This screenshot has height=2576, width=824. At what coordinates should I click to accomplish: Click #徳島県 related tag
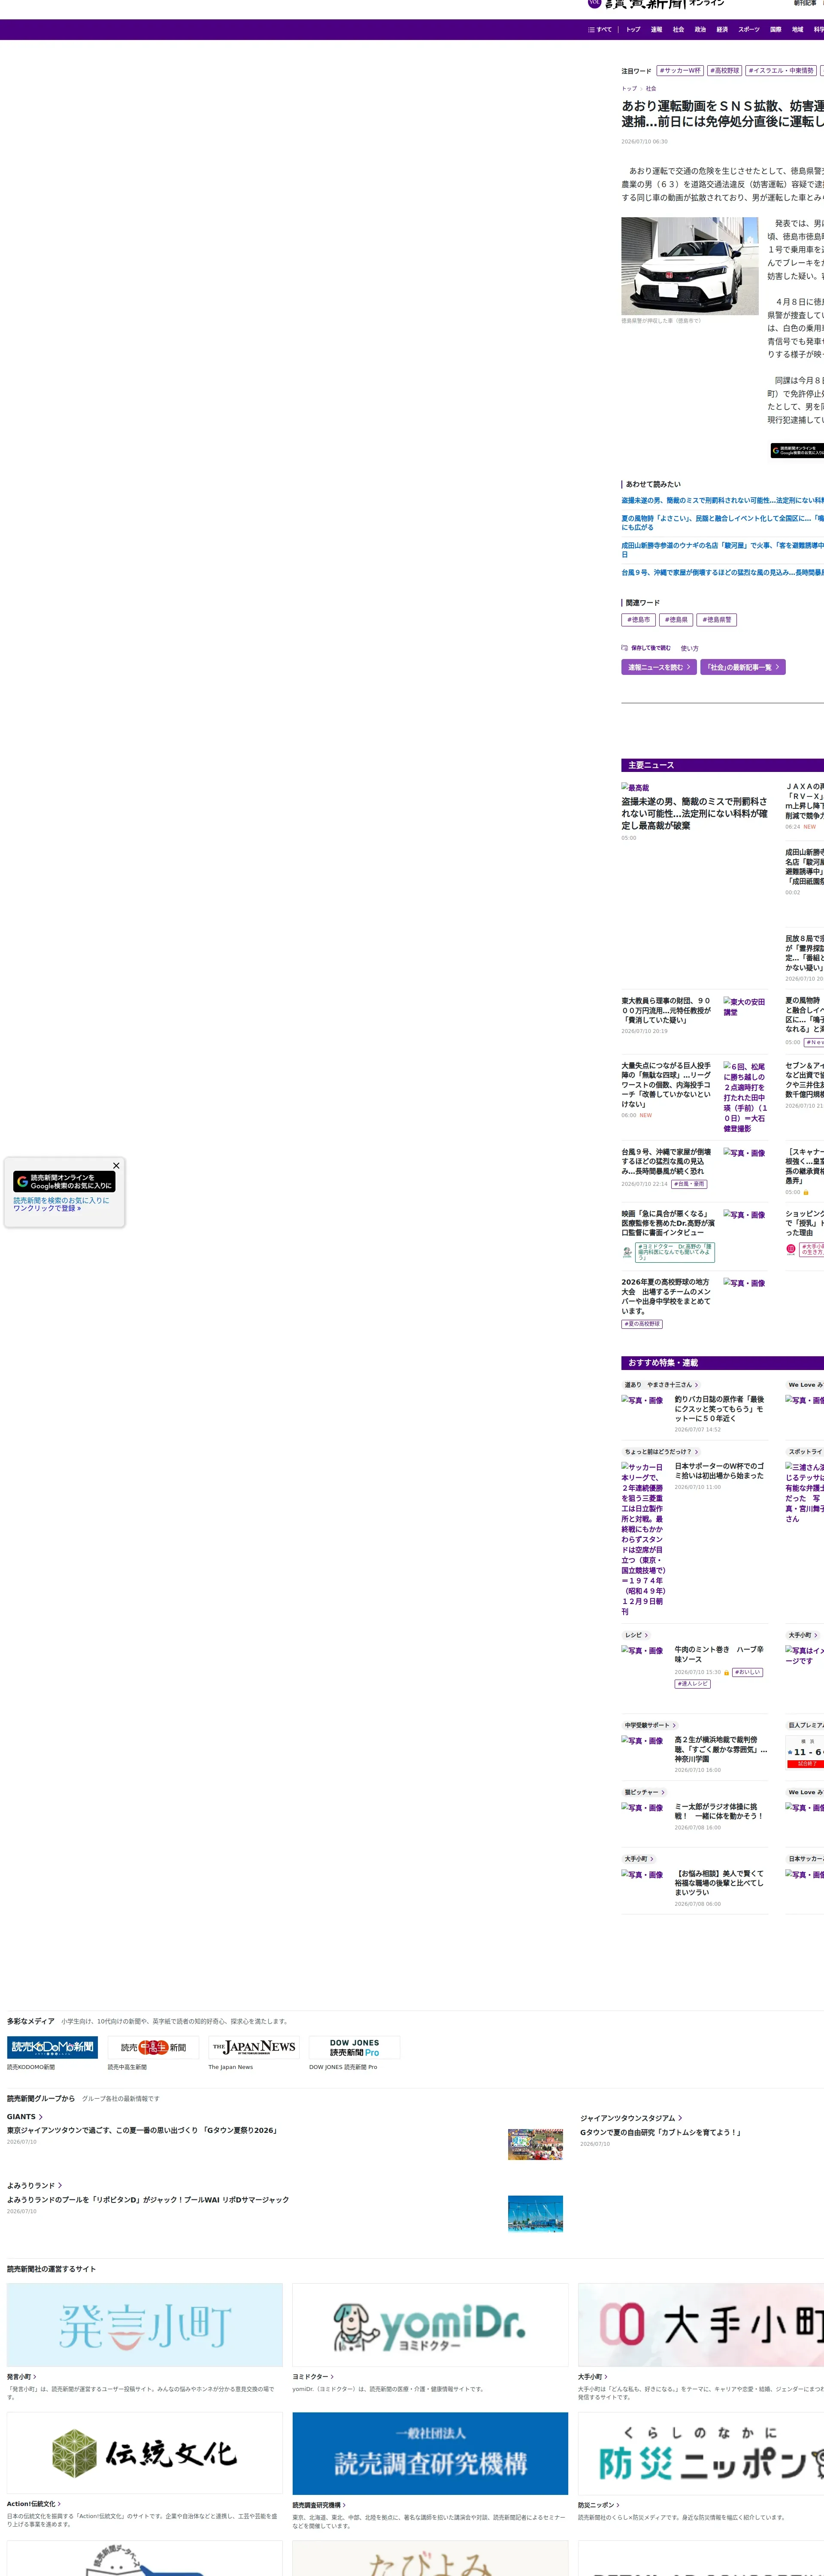tap(676, 620)
